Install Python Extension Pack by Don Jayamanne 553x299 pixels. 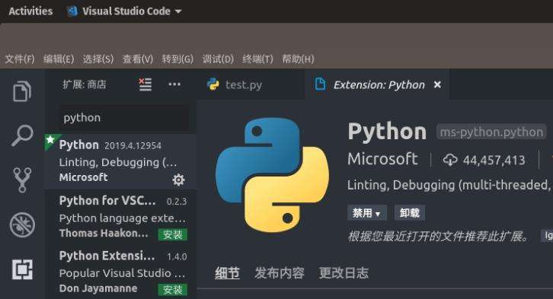coord(172,290)
